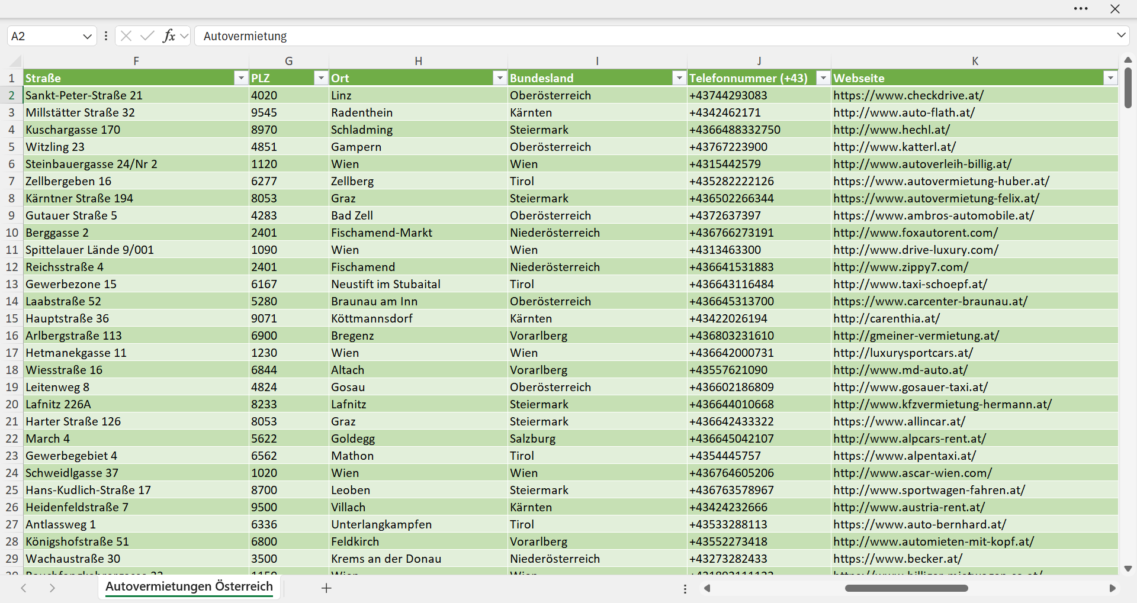Viewport: 1137px width, 603px height.
Task: Click the vertical scrollbar up arrow
Action: click(1128, 60)
